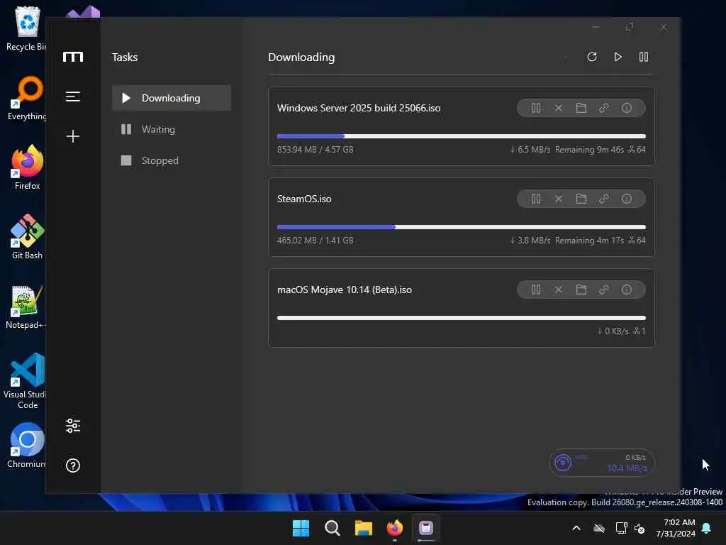This screenshot has width=726, height=545.
Task: Delete the Windows Server 2025 task
Action: pyautogui.click(x=559, y=108)
